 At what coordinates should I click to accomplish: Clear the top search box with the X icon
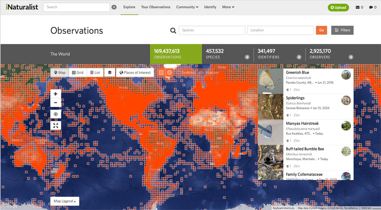coord(114,7)
